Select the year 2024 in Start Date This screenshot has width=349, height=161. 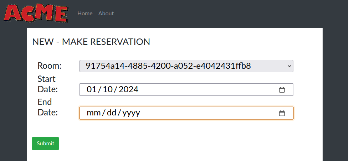(128, 90)
